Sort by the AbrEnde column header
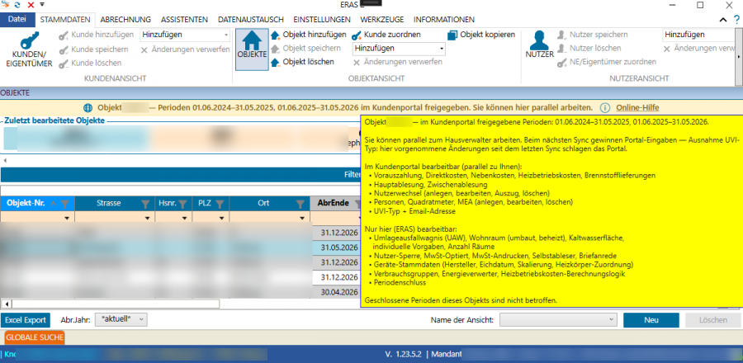Screen dimensions: 743x363 tap(334, 203)
